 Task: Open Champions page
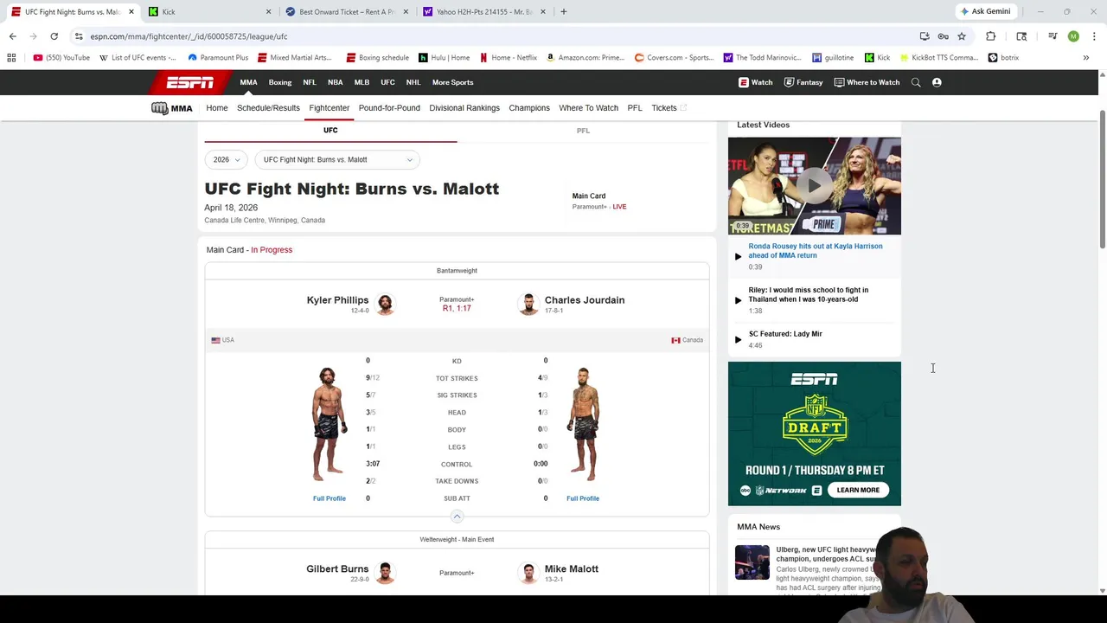click(529, 108)
